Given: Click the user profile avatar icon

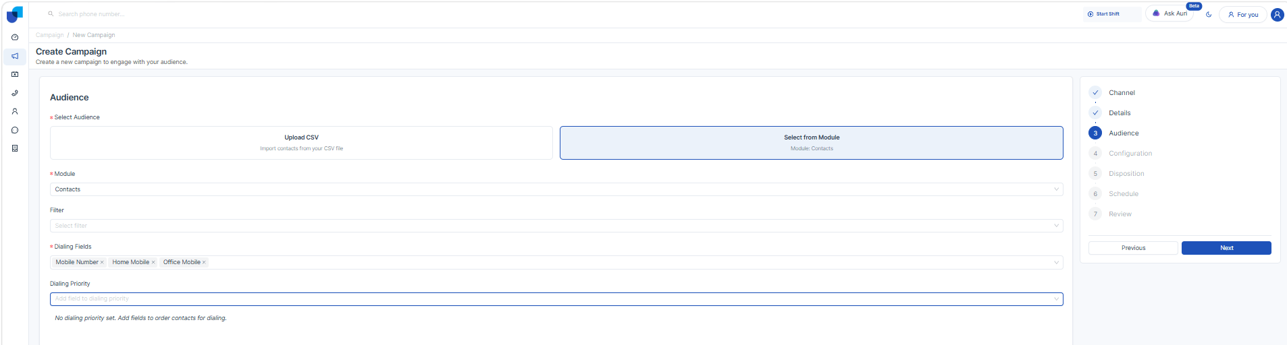Looking at the screenshot, I should click(1277, 15).
